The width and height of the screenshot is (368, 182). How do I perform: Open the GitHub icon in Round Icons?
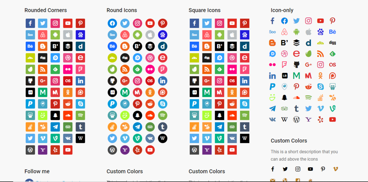tap(112, 81)
